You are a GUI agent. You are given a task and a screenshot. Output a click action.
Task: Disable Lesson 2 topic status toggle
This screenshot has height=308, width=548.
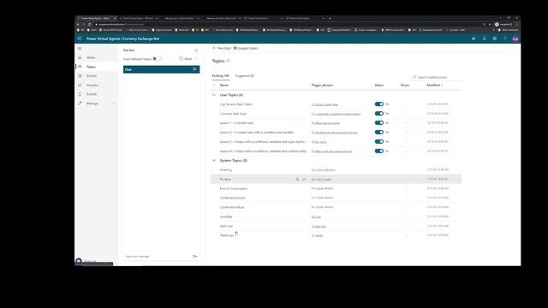(x=379, y=133)
